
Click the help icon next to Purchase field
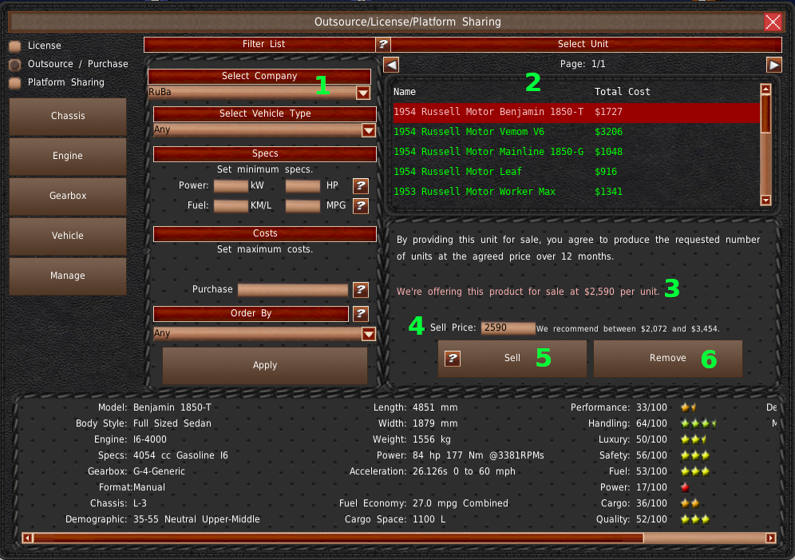361,290
